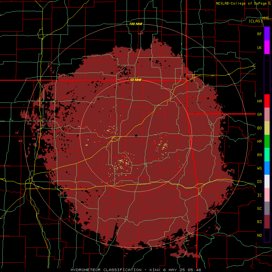The width and height of the screenshot is (272, 272).
Task: Click the 50 NMI range ring label
Action: click(136, 80)
